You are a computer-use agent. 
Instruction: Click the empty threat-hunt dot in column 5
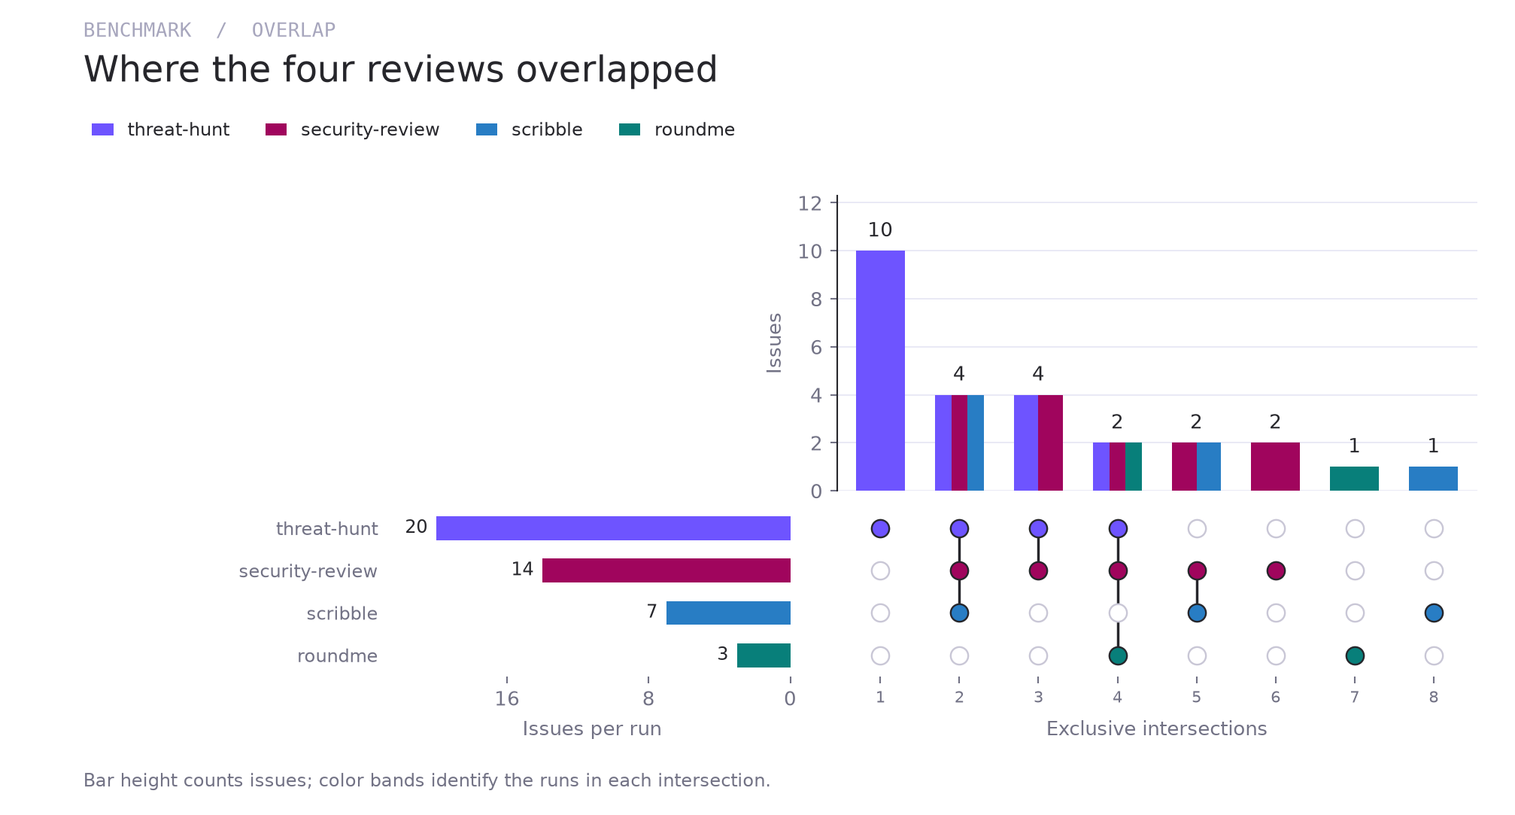tap(1197, 528)
